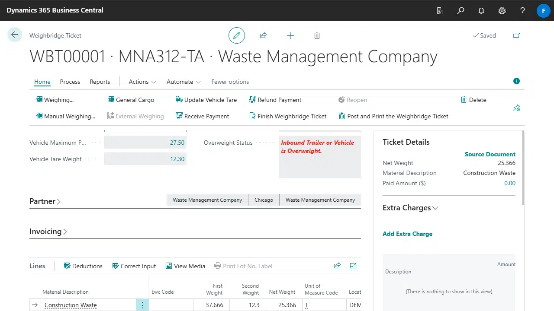
Task: Open the settings gear icon
Action: coord(502,11)
